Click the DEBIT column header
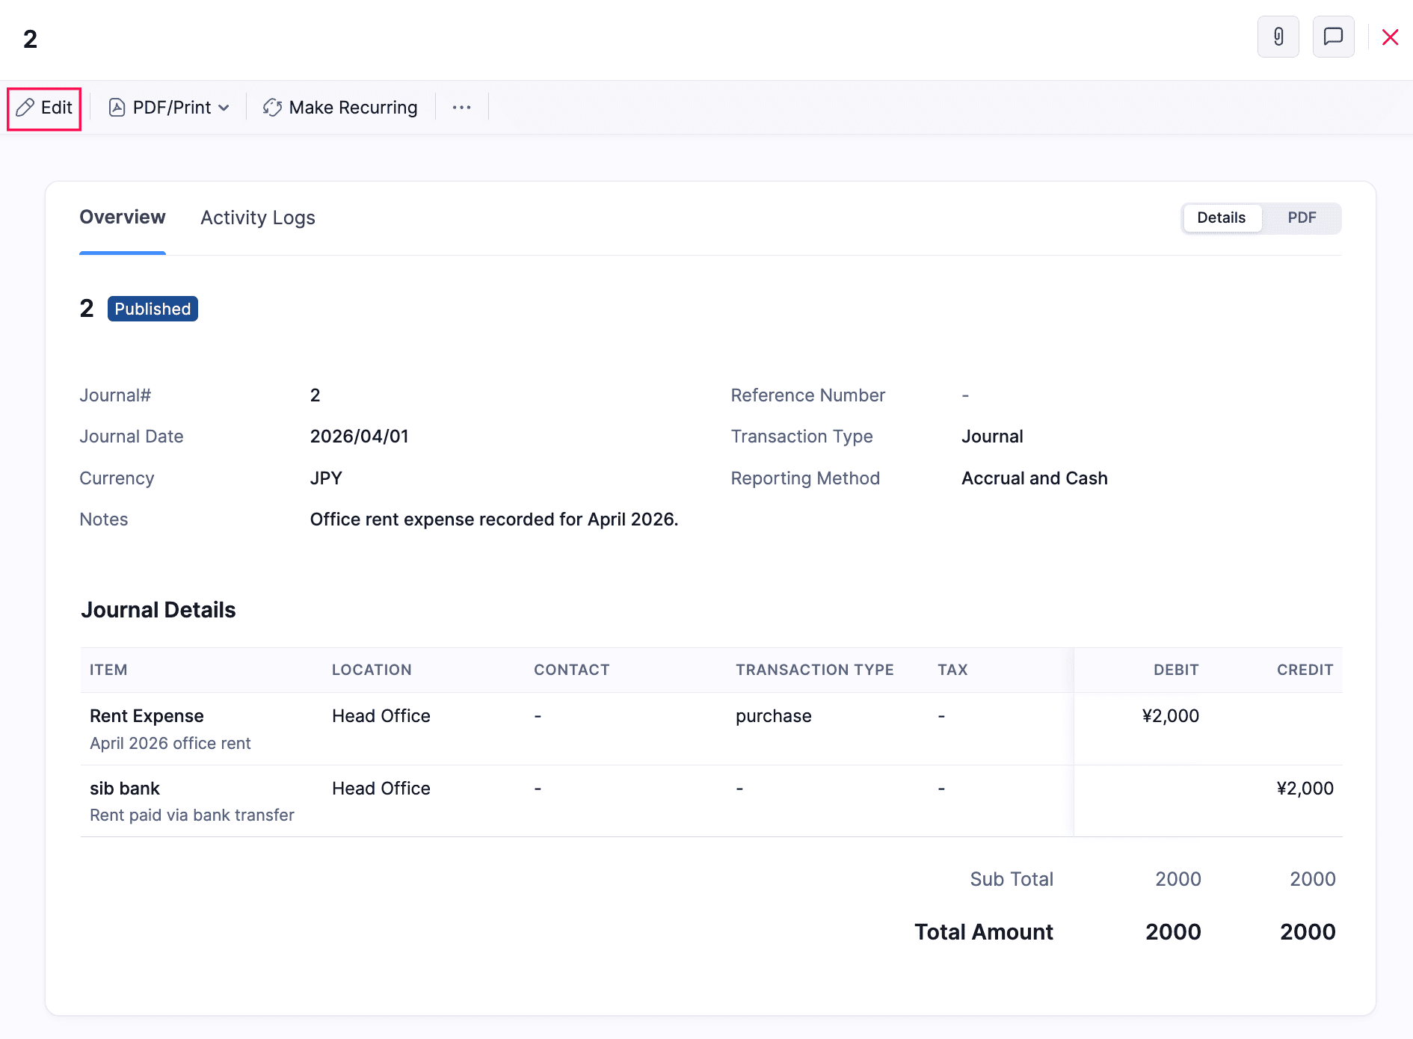Image resolution: width=1413 pixels, height=1039 pixels. 1175,670
